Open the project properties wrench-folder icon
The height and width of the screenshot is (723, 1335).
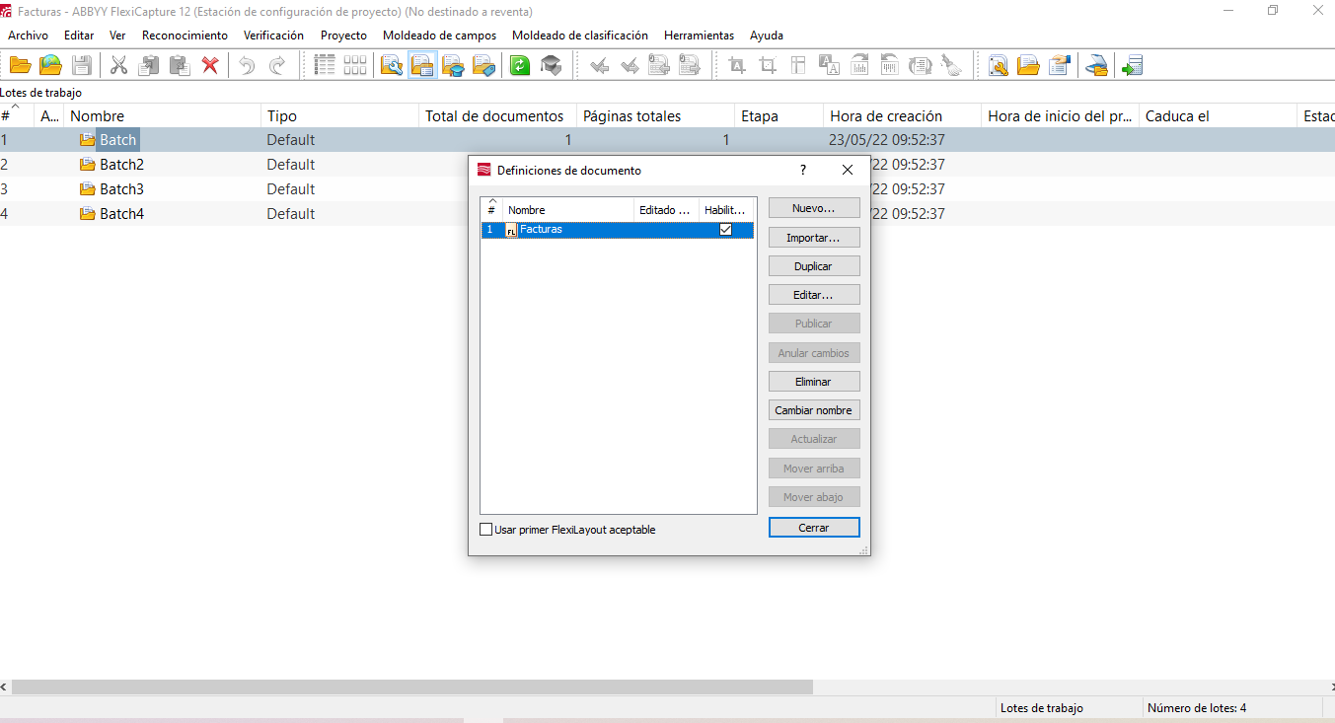pyautogui.click(x=392, y=65)
